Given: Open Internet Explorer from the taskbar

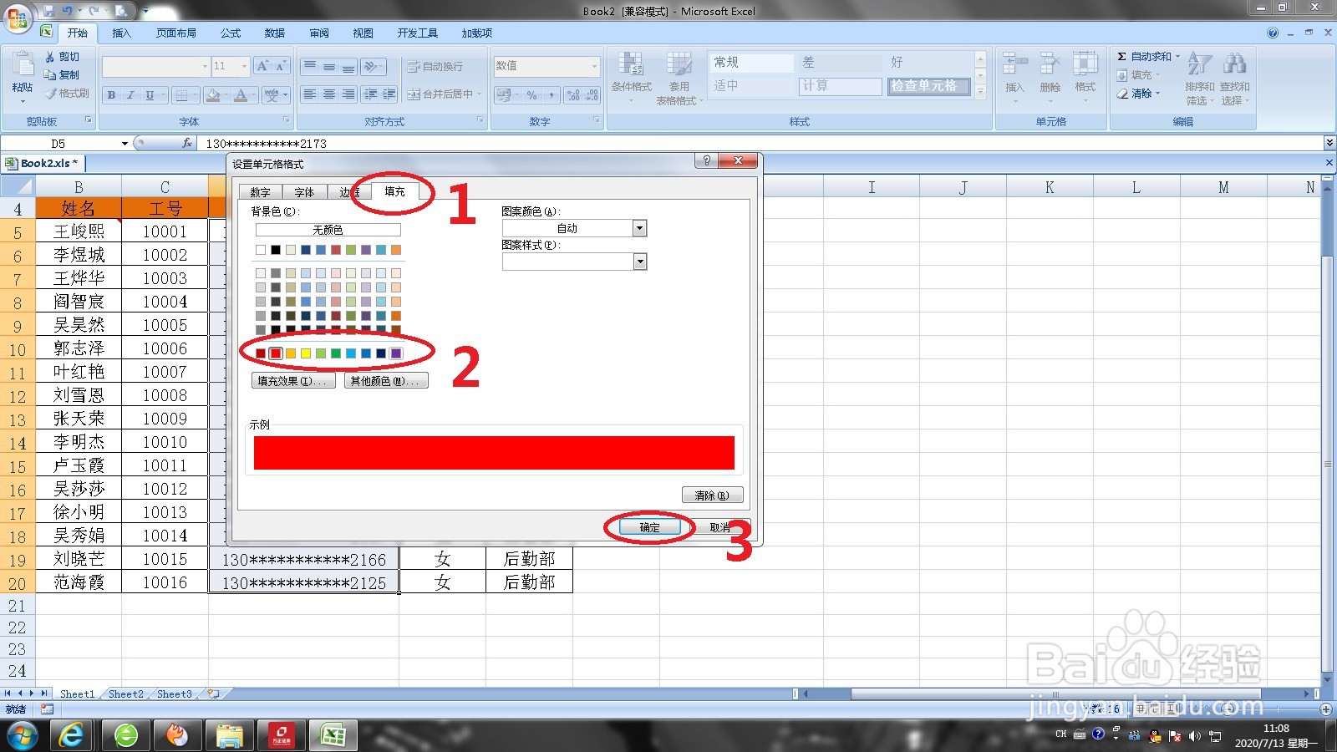Looking at the screenshot, I should tap(72, 735).
